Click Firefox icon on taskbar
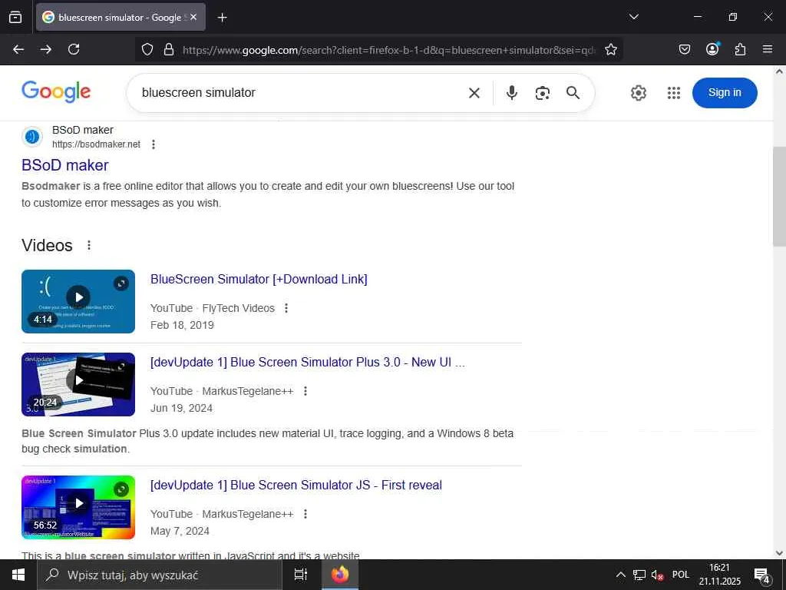The image size is (786, 590). [340, 575]
